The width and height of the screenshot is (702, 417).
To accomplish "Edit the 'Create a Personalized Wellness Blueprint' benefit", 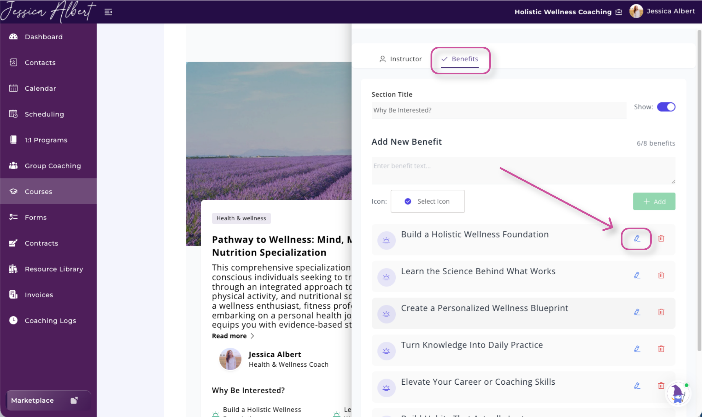I will pyautogui.click(x=637, y=312).
